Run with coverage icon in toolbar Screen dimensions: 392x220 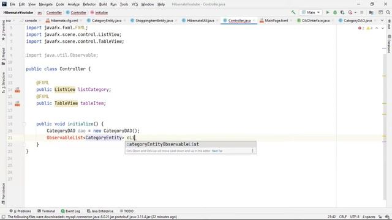342,12
